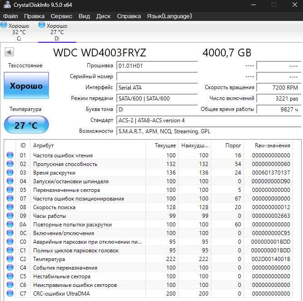Click the Наихудш... column header
This screenshot has height=301, width=303.
[195, 145]
